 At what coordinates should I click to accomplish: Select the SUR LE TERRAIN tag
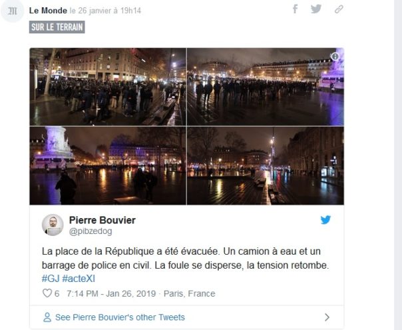tap(57, 27)
